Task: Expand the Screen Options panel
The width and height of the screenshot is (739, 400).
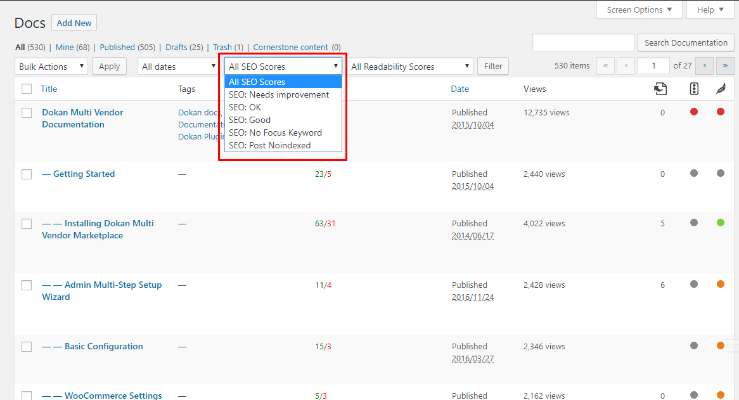Action: tap(639, 10)
